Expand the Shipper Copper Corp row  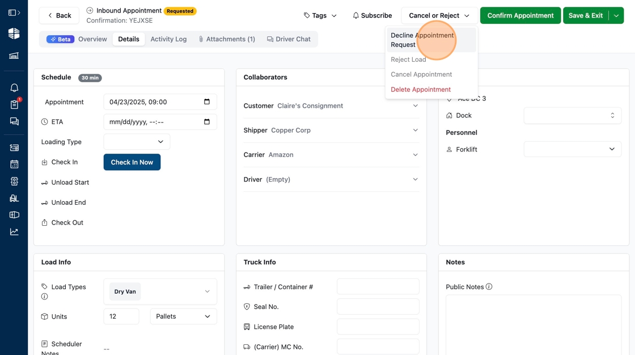click(331, 130)
